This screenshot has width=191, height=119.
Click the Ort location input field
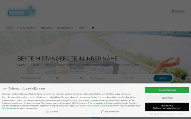pyautogui.click(x=69, y=78)
